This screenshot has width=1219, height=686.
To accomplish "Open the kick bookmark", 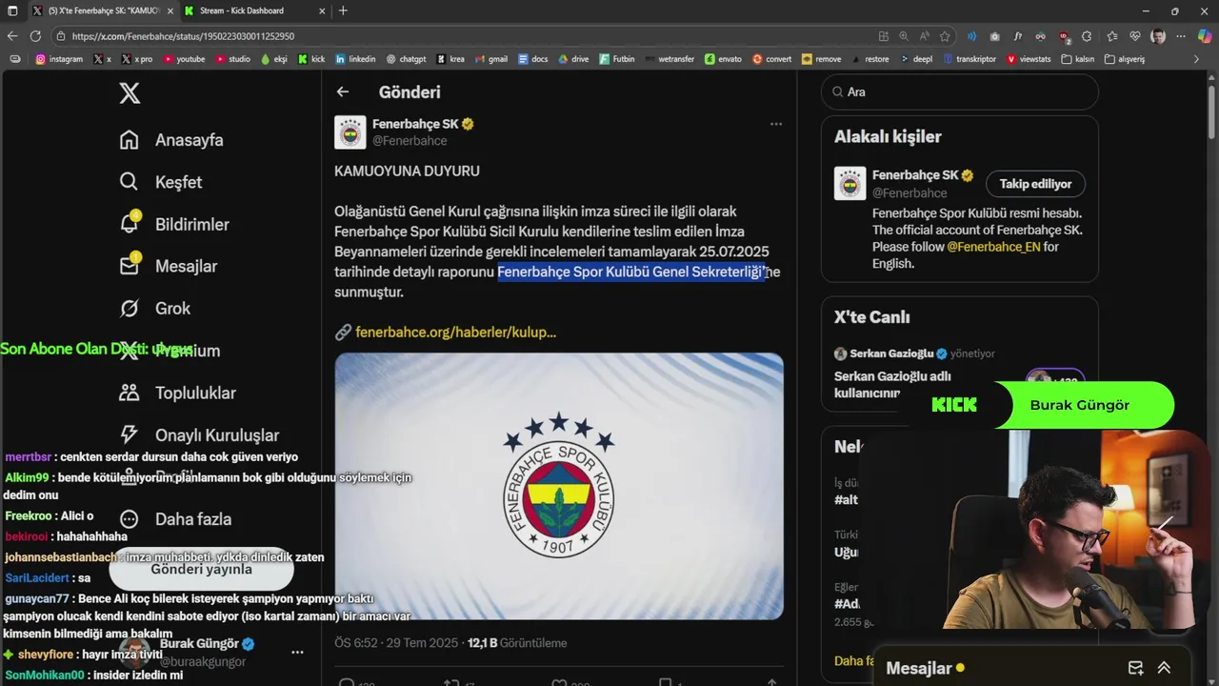I will pyautogui.click(x=311, y=59).
